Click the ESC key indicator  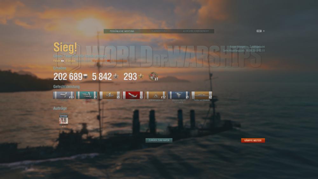click(x=259, y=31)
